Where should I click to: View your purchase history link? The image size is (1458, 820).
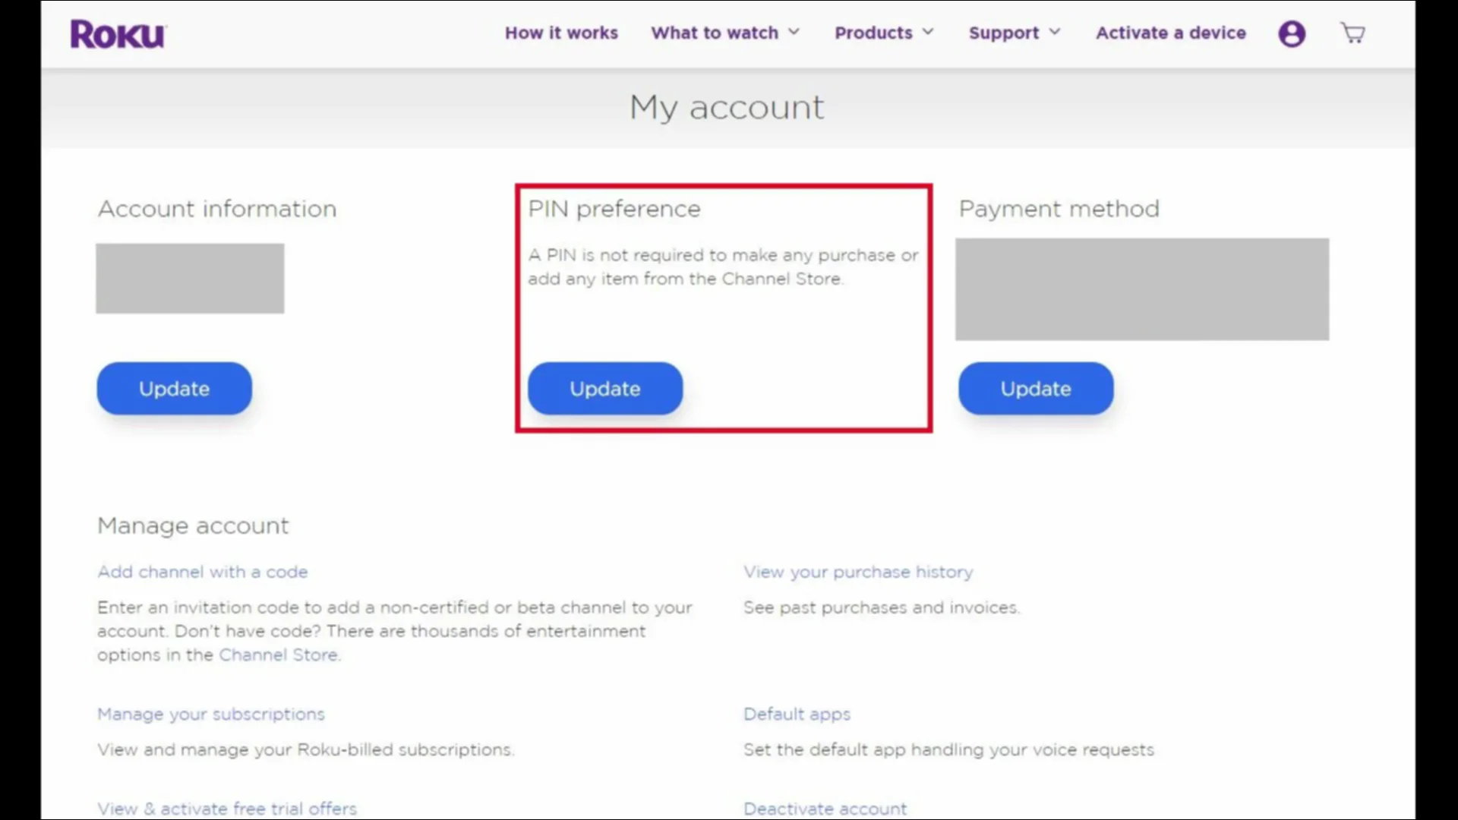pos(858,572)
